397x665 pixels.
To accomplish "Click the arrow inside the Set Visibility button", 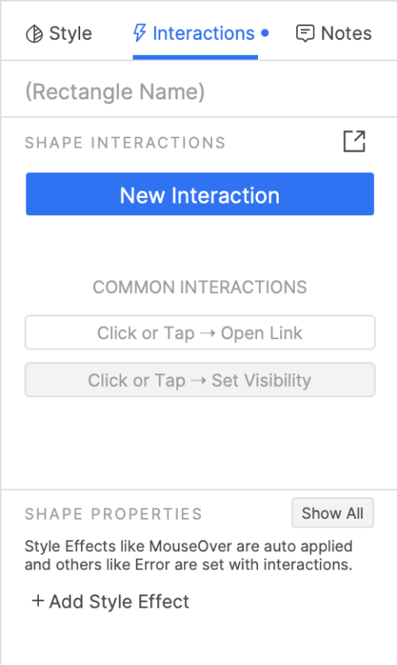I will pos(198,381).
